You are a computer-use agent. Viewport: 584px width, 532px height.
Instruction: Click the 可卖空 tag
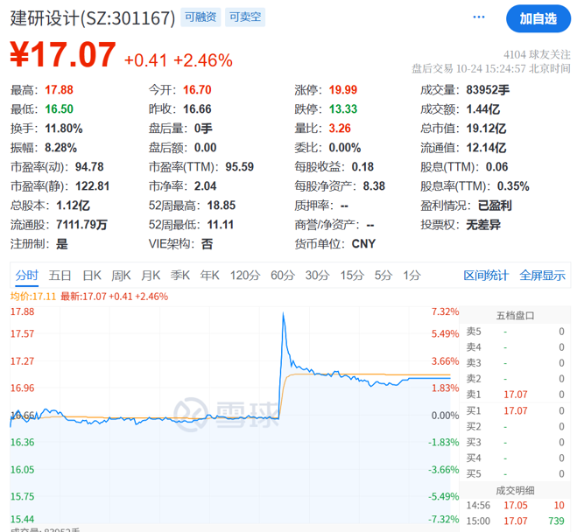point(245,17)
